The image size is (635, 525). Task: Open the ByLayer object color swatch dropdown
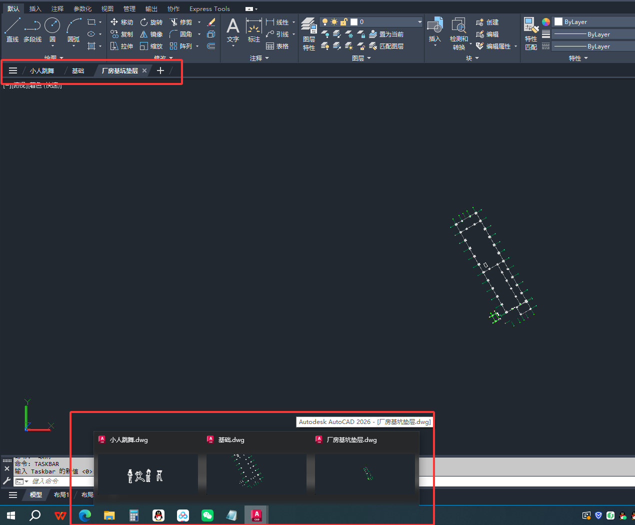[x=593, y=22]
